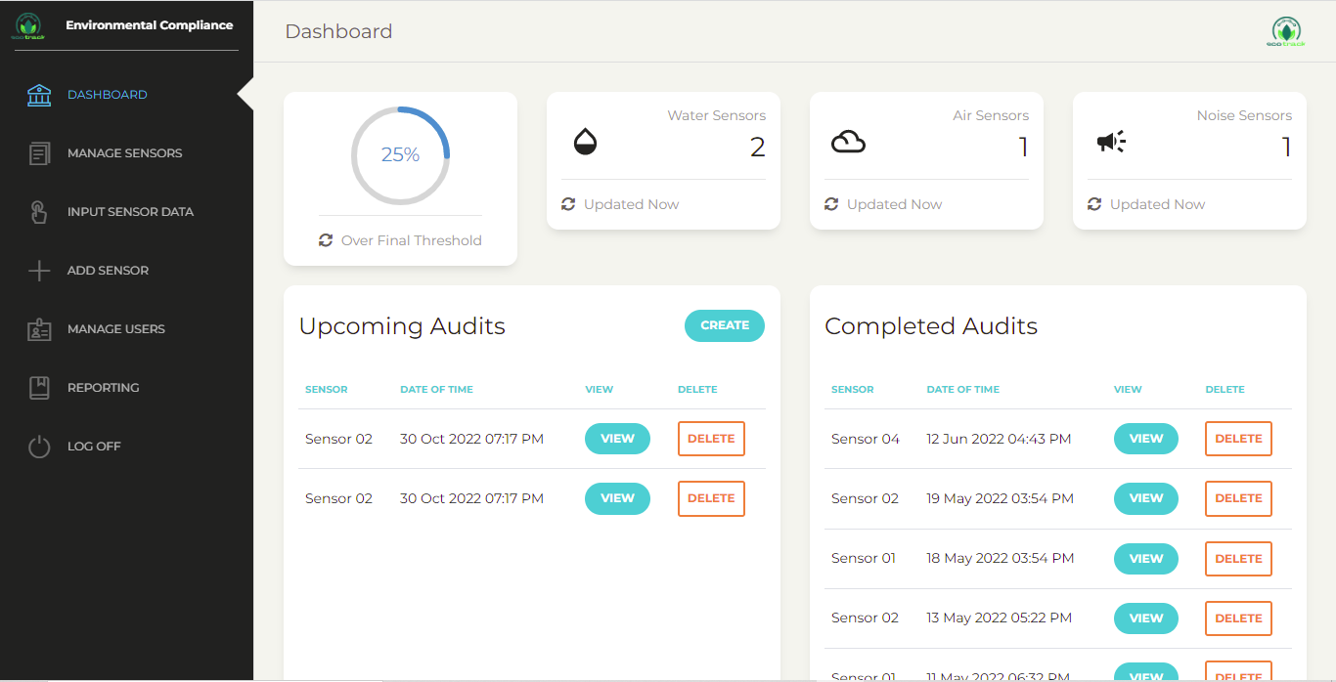Click the Log Off power icon
Viewport: 1336px width, 682px height.
(x=39, y=447)
